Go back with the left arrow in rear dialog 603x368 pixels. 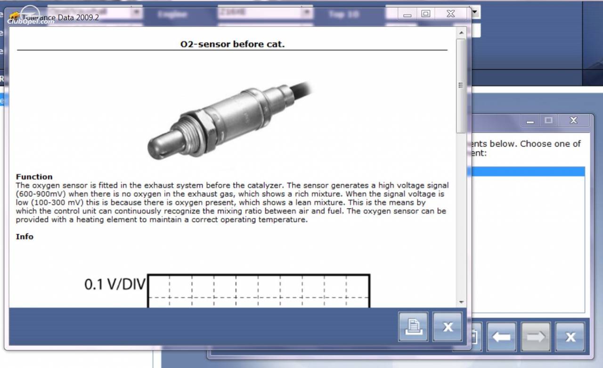pyautogui.click(x=501, y=337)
